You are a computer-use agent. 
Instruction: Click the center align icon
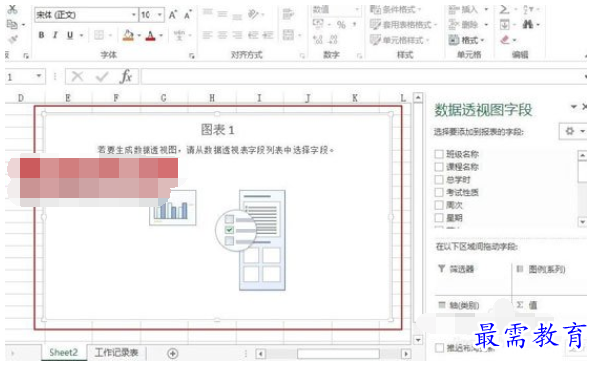(222, 35)
